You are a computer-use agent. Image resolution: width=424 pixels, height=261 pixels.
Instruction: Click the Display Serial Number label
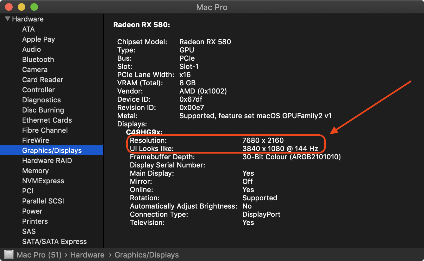pyautogui.click(x=168, y=165)
